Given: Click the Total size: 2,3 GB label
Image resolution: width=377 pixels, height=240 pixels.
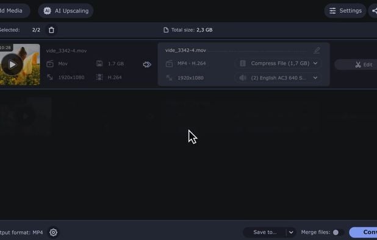Looking at the screenshot, I should pos(192,30).
